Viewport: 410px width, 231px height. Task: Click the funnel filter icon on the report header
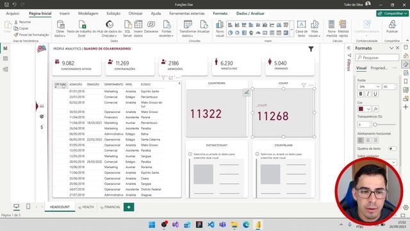(311, 49)
